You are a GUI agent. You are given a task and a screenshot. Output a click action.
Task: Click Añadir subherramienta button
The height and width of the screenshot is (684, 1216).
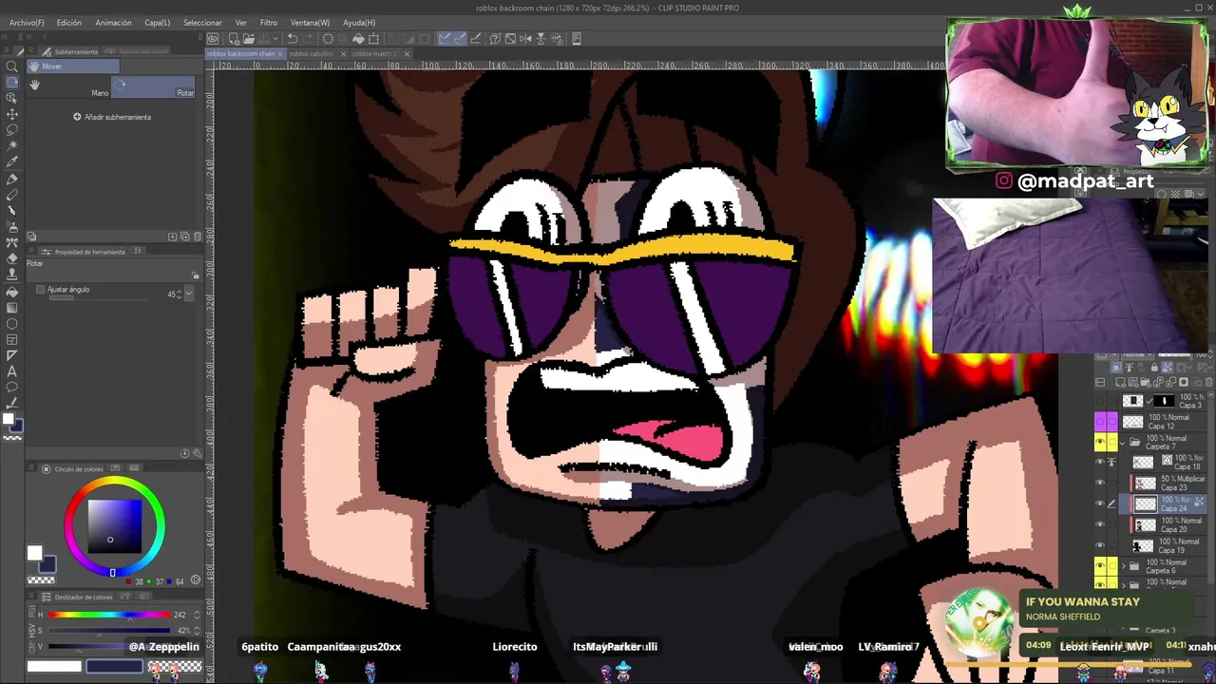point(112,117)
